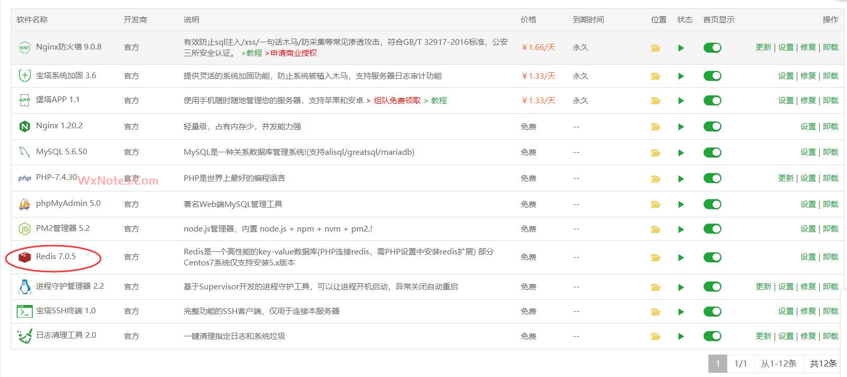Viewport: 847px width, 377px height.
Task: Select page 1 pagination button
Action: [718, 363]
